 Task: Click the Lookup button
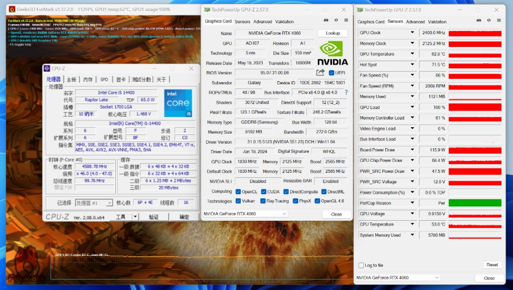pyautogui.click(x=332, y=33)
